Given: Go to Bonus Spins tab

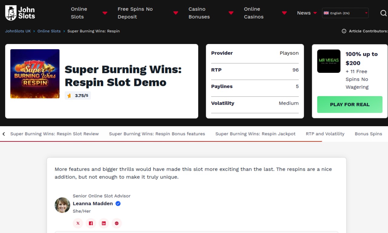Looking at the screenshot, I should click(x=368, y=134).
